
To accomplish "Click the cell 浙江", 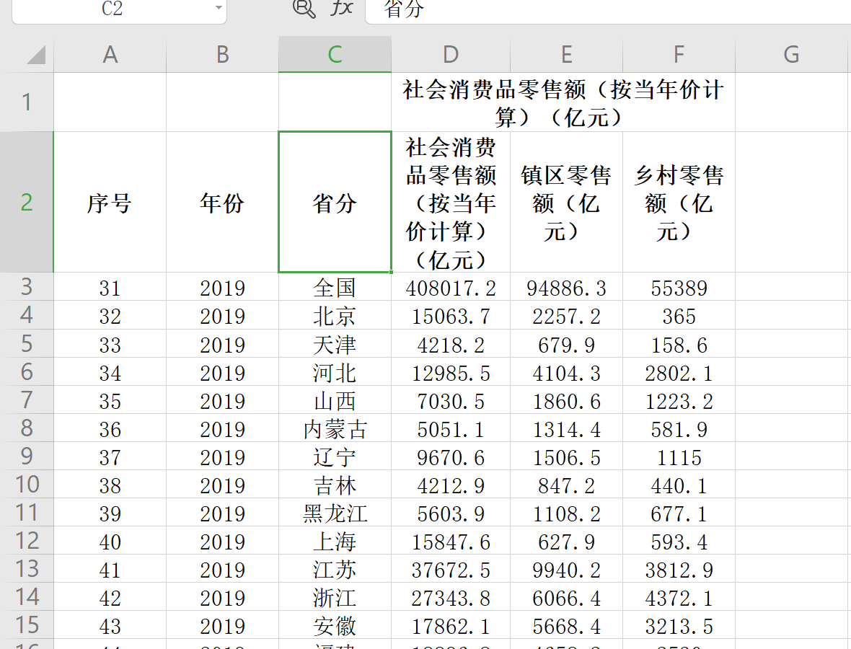I will 335,598.
